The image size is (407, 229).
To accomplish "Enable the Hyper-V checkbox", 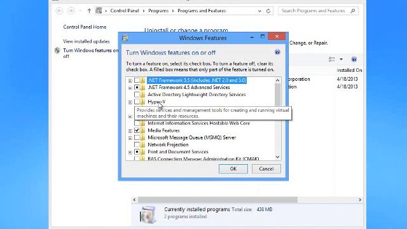I will (x=137, y=102).
